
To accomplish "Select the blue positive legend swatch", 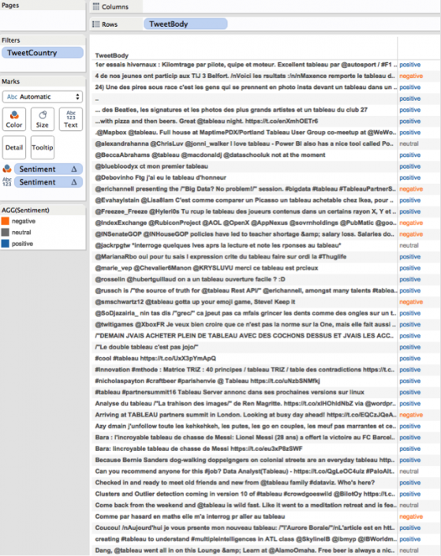I will click(x=5, y=244).
